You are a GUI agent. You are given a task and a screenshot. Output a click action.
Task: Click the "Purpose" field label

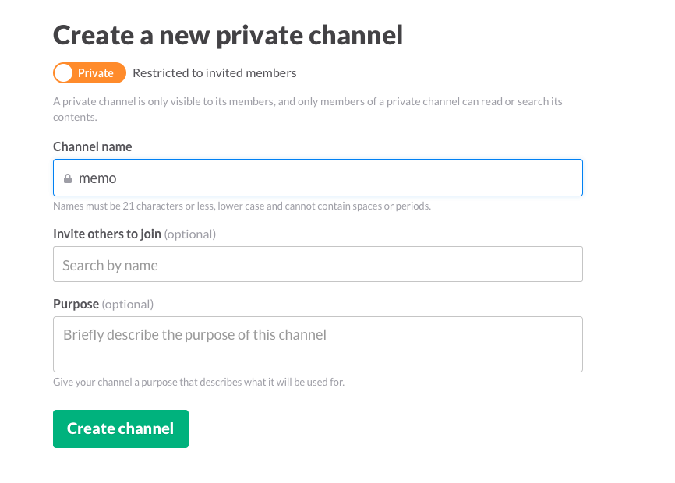(x=76, y=304)
